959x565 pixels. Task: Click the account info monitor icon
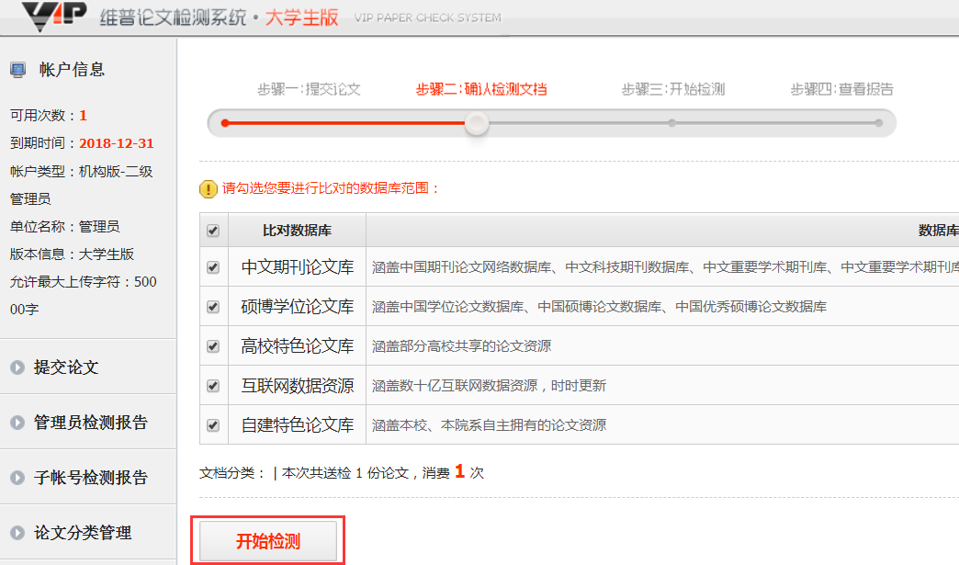pyautogui.click(x=17, y=70)
